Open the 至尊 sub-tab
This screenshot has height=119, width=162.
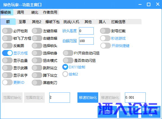pyautogui.click(x=22, y=22)
